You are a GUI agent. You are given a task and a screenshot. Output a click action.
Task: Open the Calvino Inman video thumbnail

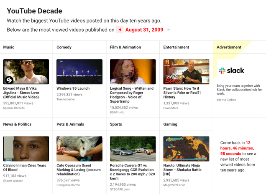tap(26, 149)
